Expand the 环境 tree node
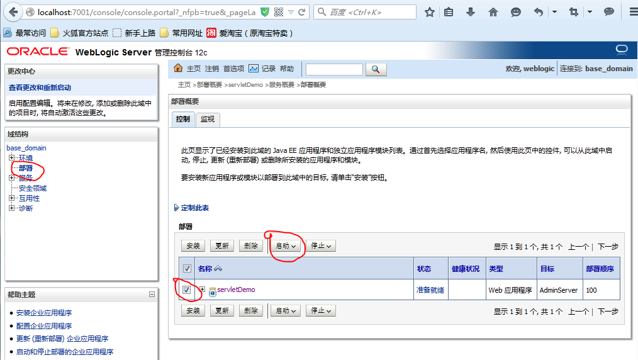 11,157
